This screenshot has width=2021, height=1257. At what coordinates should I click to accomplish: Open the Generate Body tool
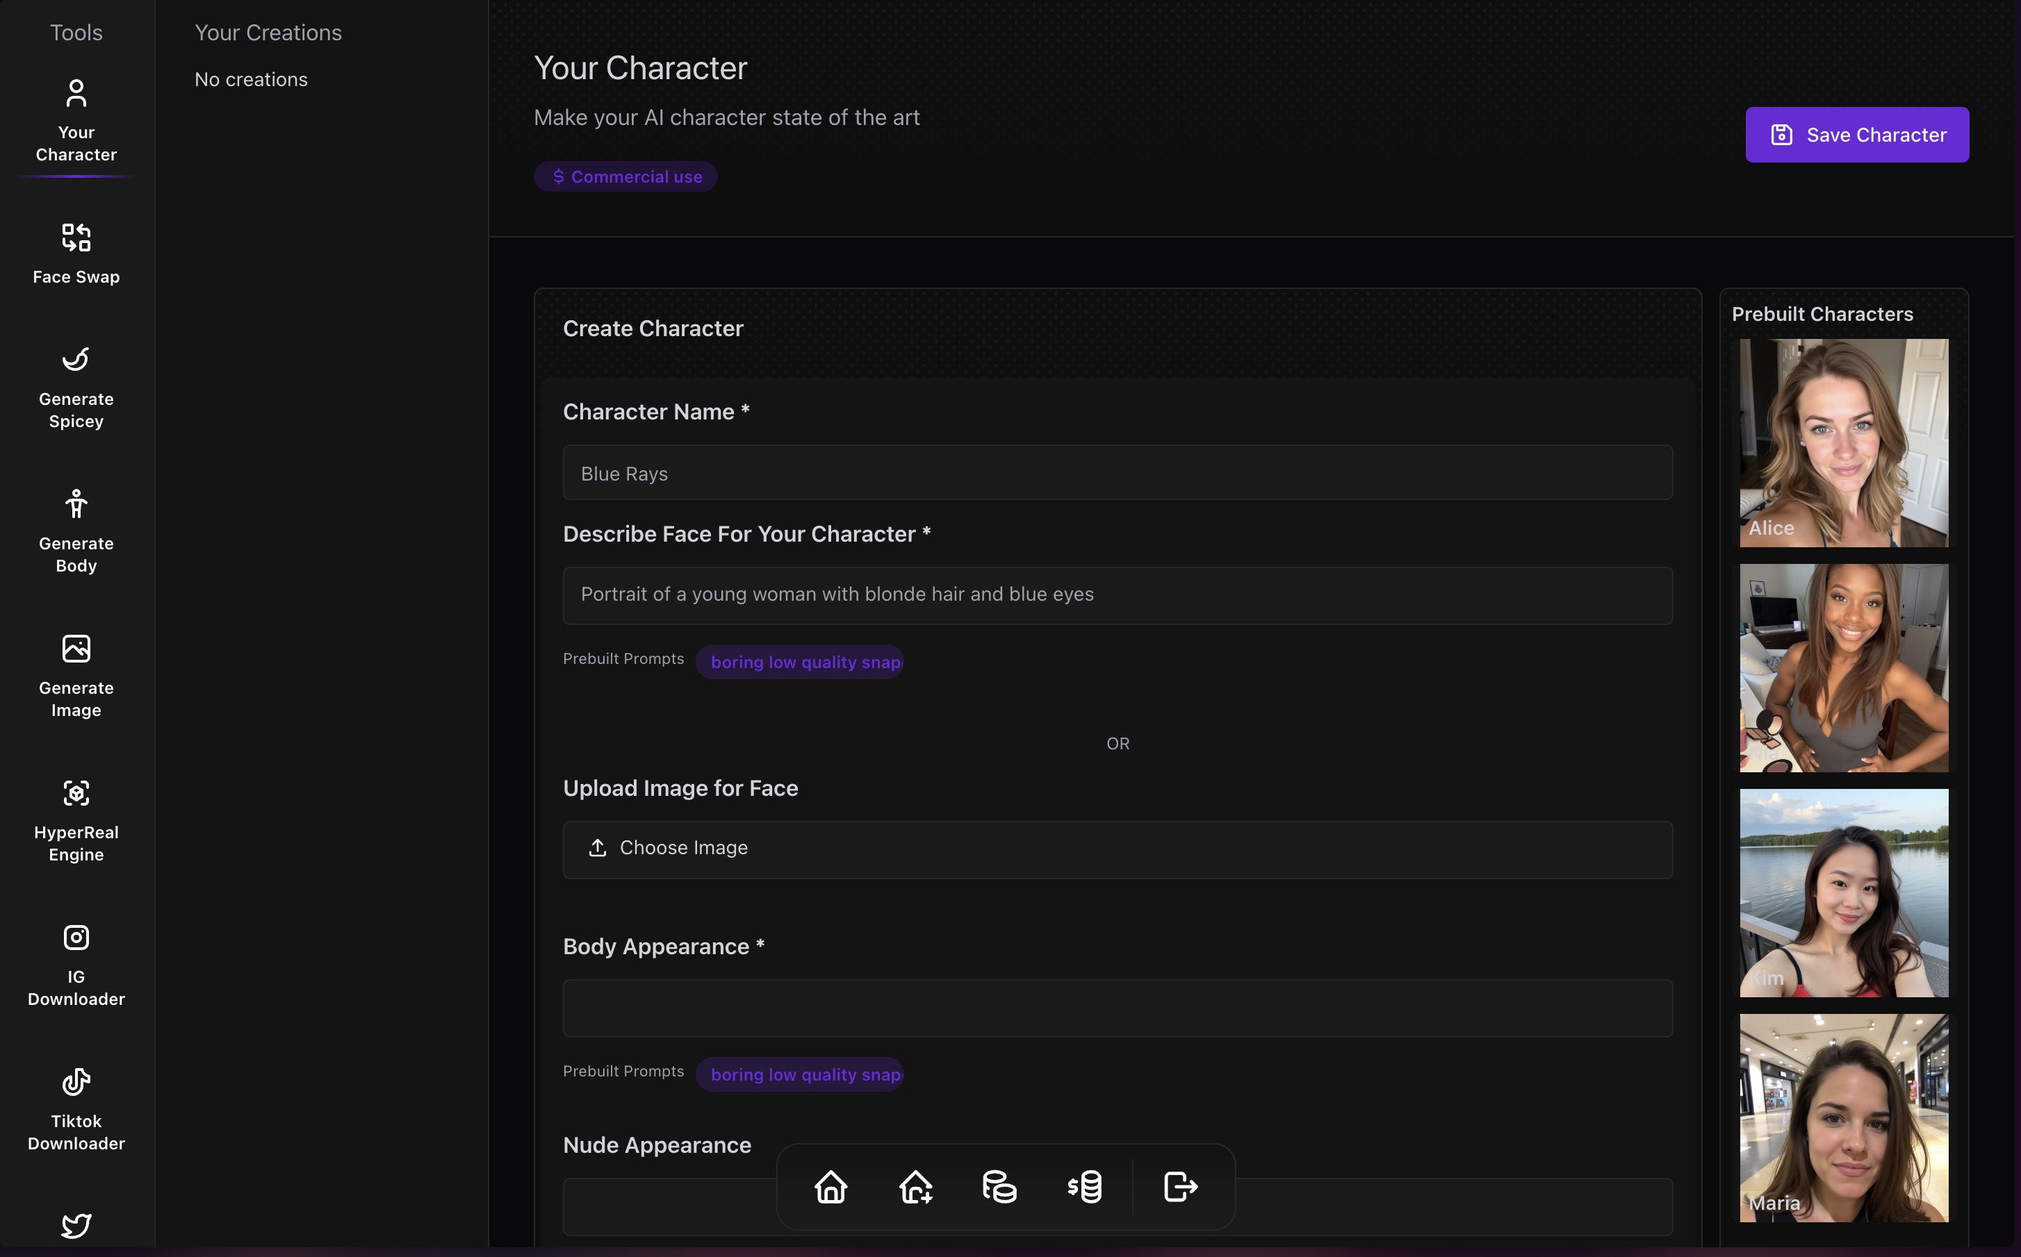pyautogui.click(x=76, y=531)
